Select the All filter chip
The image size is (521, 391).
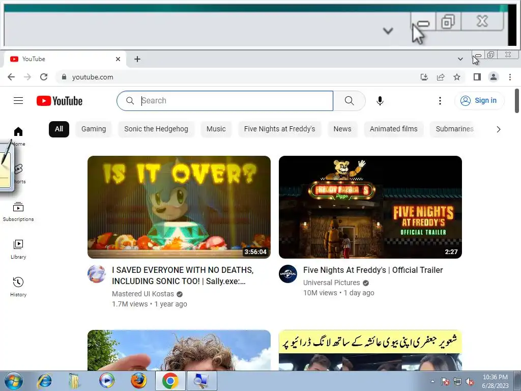point(59,129)
